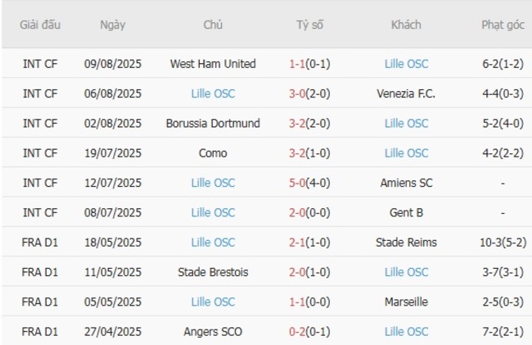Click the "Giải đấu" column header
532x345 pixels.
click(x=40, y=25)
